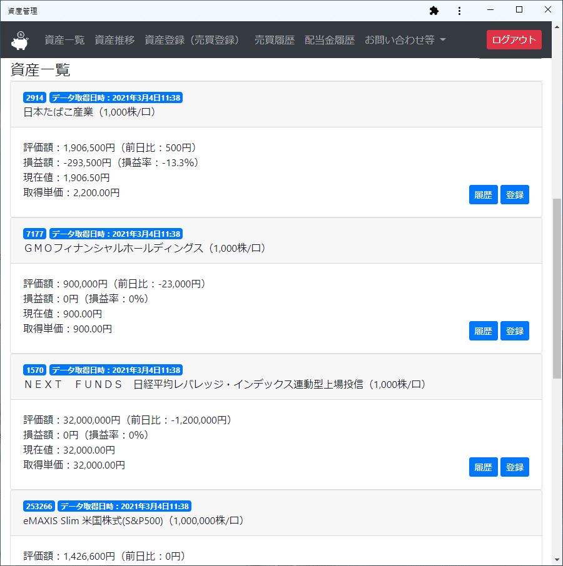Click 登録 for the ＮＥＸＴ ＦＵＮＤＳ fund
The image size is (563, 566).
[x=514, y=467]
